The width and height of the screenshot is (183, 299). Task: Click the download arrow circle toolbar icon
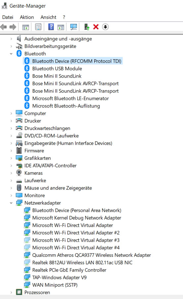point(105,27)
